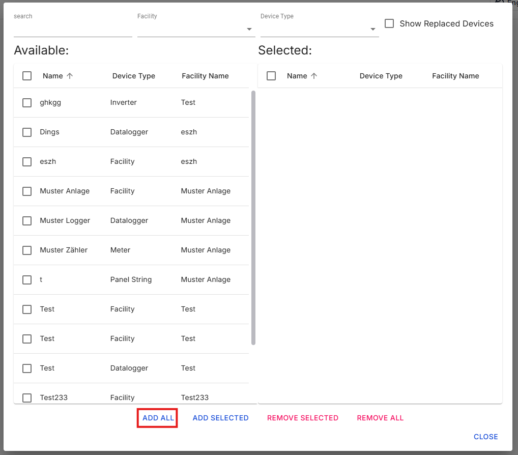Screen dimensions: 518x455
Task: Check the Dings datalogger row checkbox
Action: coord(27,132)
